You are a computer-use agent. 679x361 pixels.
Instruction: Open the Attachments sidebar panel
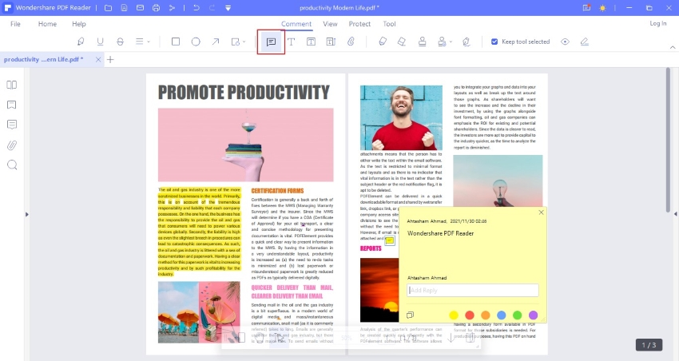click(12, 145)
